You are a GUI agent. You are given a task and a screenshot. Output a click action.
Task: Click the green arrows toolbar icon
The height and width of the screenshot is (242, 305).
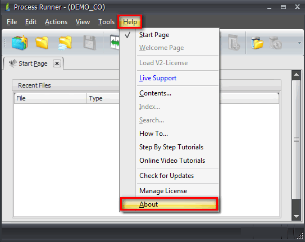tap(115, 42)
